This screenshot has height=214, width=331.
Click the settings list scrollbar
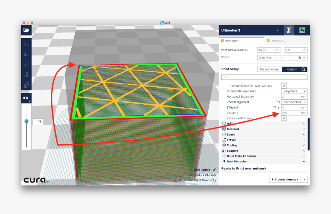click(309, 134)
